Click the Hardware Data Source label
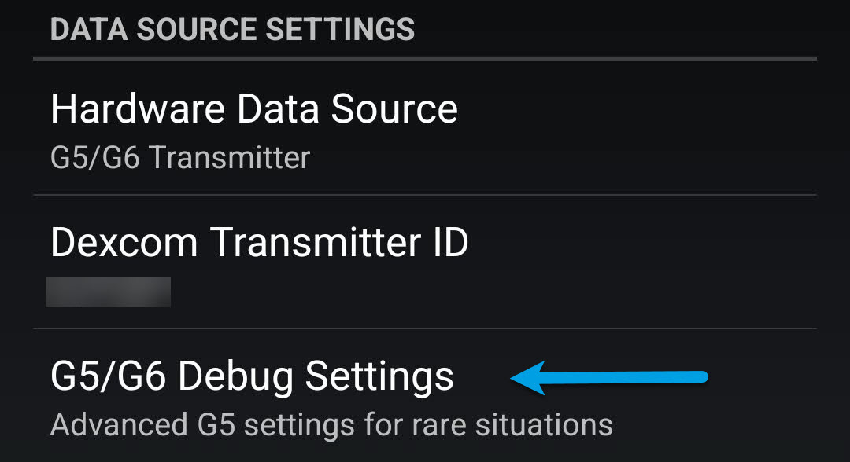The width and height of the screenshot is (850, 462). (253, 109)
